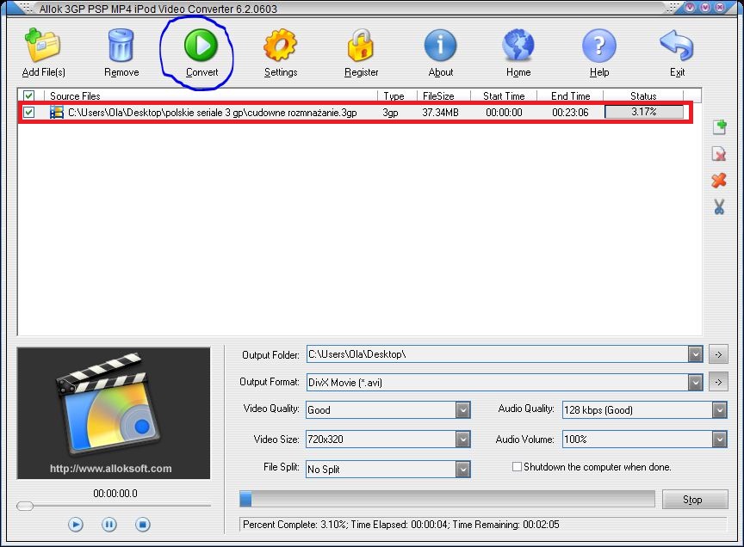This screenshot has height=547, width=744.
Task: Expand the Output Folder dropdown
Action: coord(695,354)
